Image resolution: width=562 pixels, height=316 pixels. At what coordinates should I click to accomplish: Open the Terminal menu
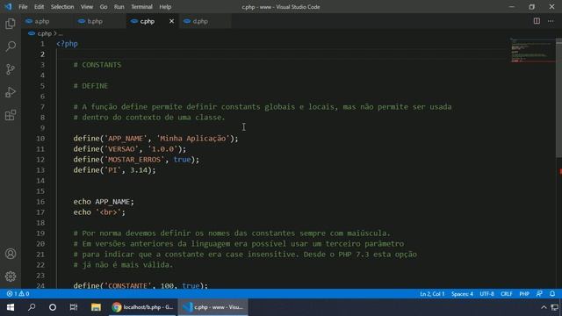[141, 7]
